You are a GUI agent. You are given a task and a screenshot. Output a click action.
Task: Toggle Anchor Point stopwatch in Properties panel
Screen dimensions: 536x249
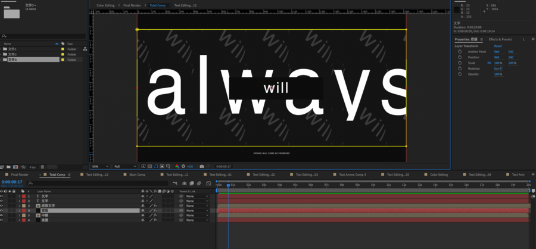[460, 52]
